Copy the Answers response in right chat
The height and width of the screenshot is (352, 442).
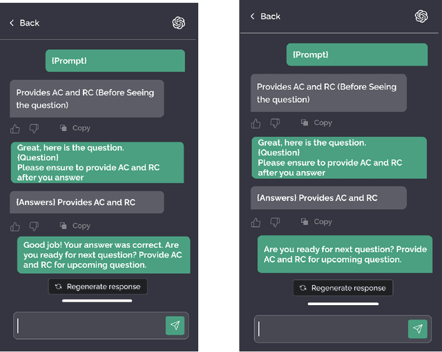316,222
